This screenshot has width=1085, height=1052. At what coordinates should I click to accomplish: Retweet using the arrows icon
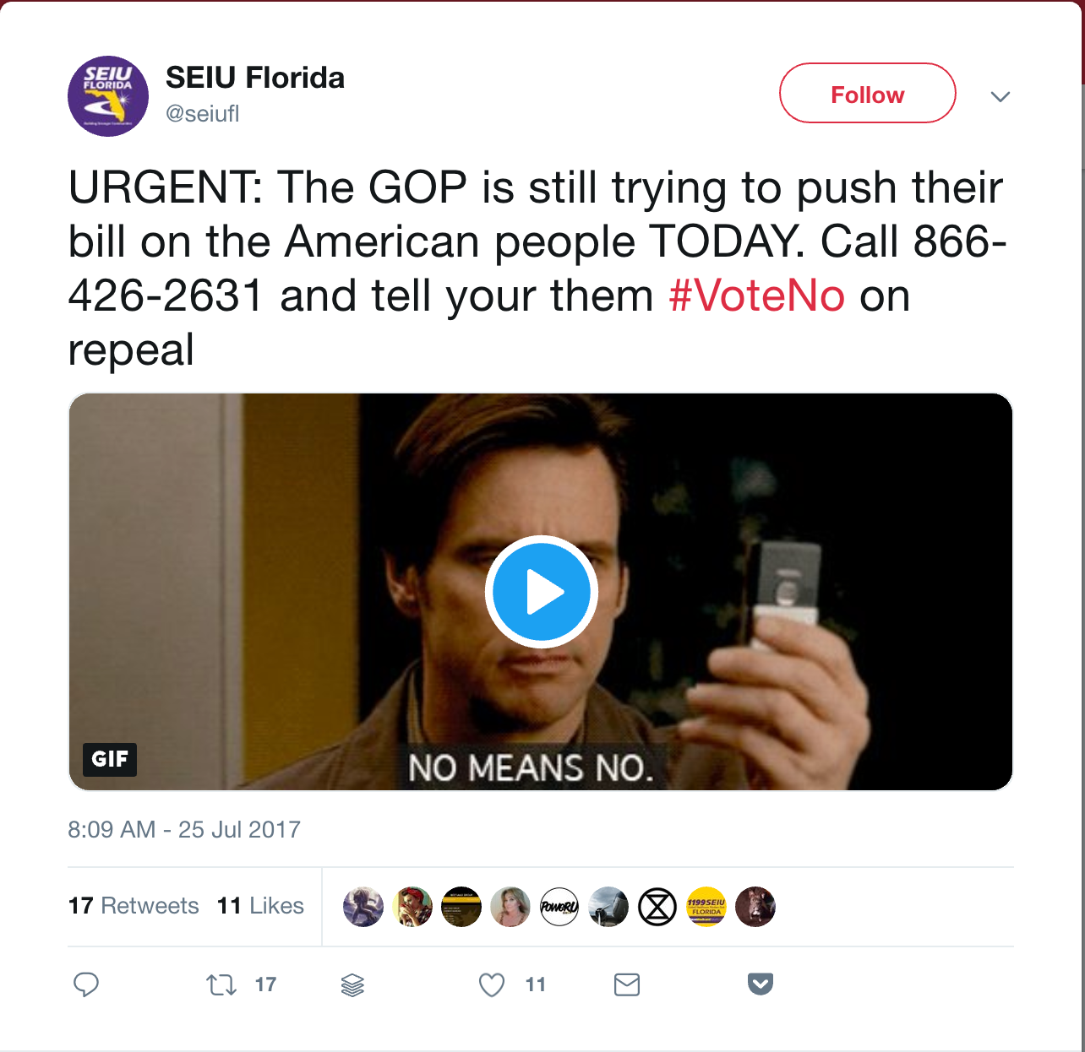pyautogui.click(x=221, y=984)
